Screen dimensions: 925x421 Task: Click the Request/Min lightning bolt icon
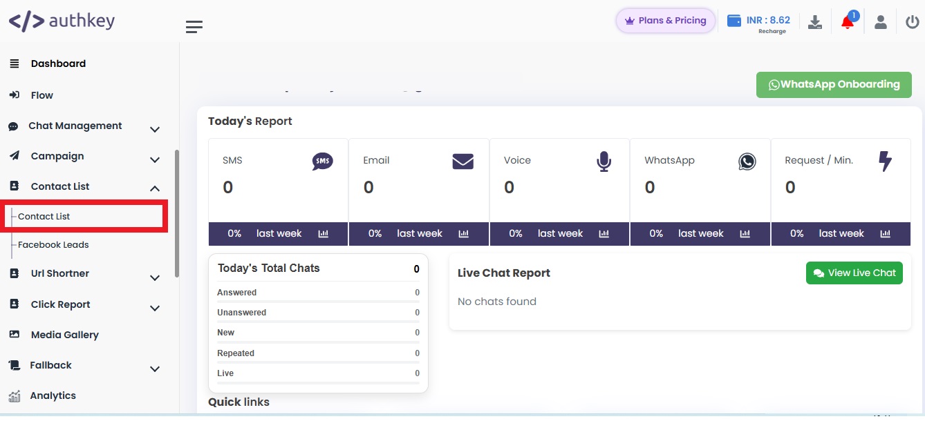(x=886, y=161)
